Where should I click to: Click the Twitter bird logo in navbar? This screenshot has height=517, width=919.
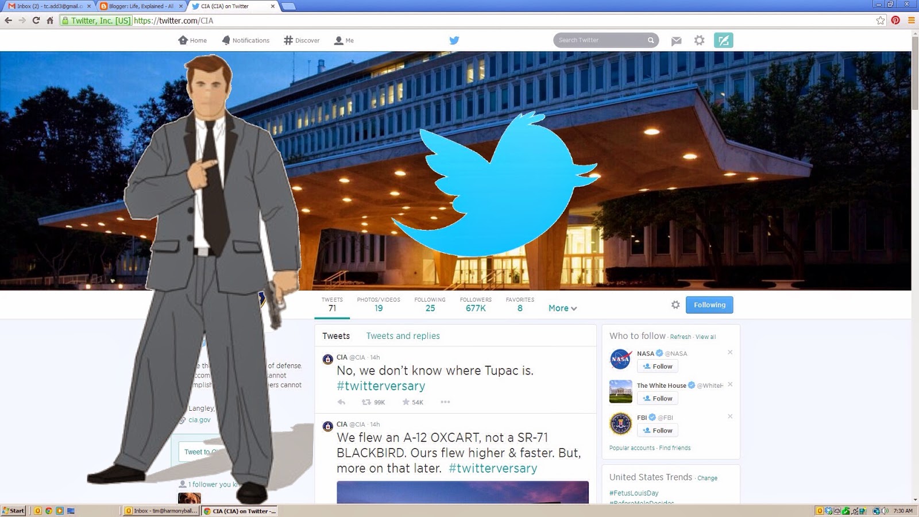coord(454,40)
